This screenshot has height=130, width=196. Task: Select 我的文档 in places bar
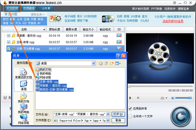tap(24, 98)
